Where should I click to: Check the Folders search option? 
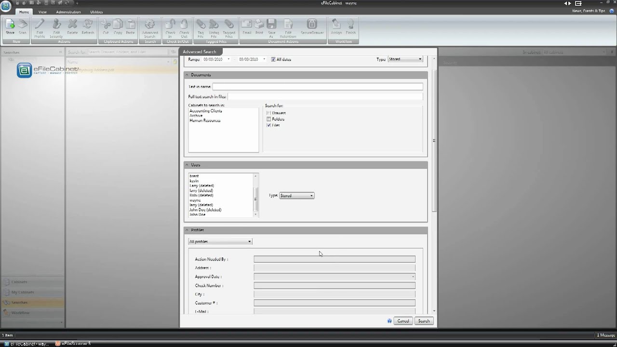pyautogui.click(x=269, y=119)
